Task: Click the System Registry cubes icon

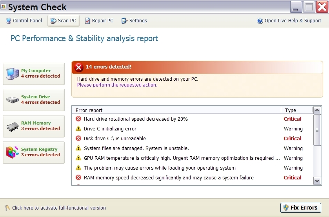Action: tap(12, 152)
